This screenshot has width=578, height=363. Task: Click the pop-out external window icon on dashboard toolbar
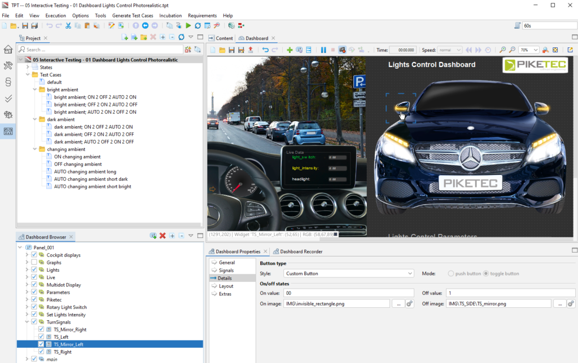[570, 50]
